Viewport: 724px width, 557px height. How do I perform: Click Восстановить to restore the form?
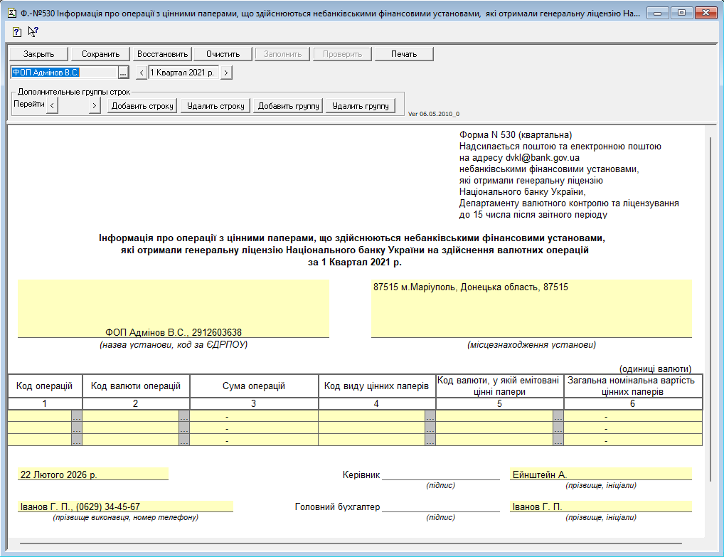pos(162,54)
